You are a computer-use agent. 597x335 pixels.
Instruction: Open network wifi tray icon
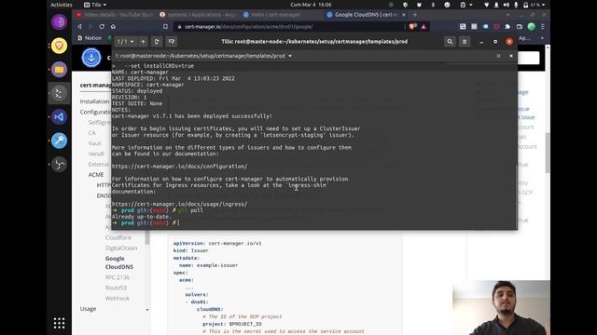tap(486, 5)
